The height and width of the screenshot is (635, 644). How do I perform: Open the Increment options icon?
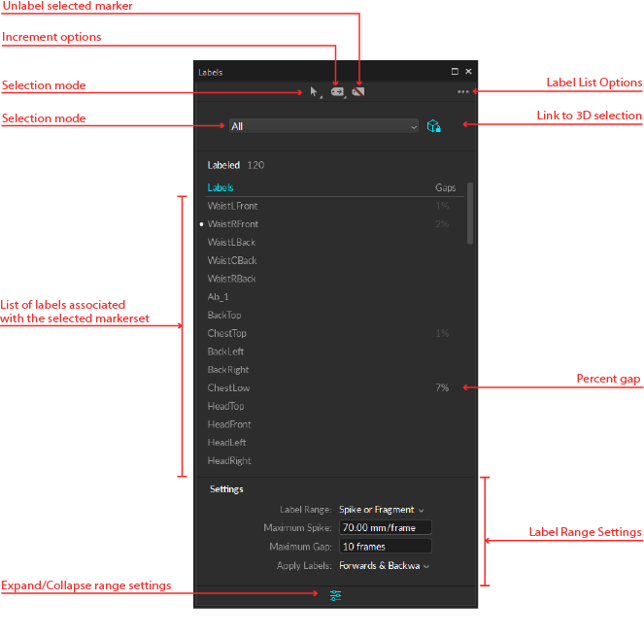[337, 92]
